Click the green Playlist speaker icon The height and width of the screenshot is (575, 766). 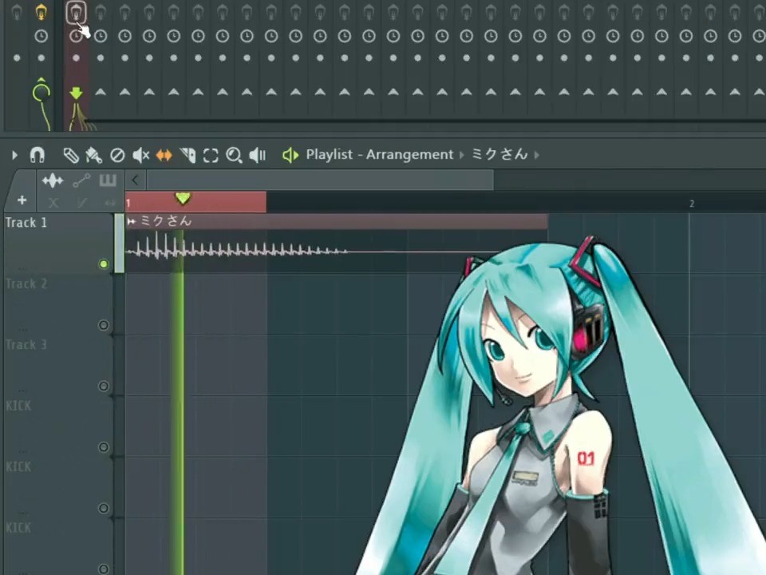tap(290, 156)
